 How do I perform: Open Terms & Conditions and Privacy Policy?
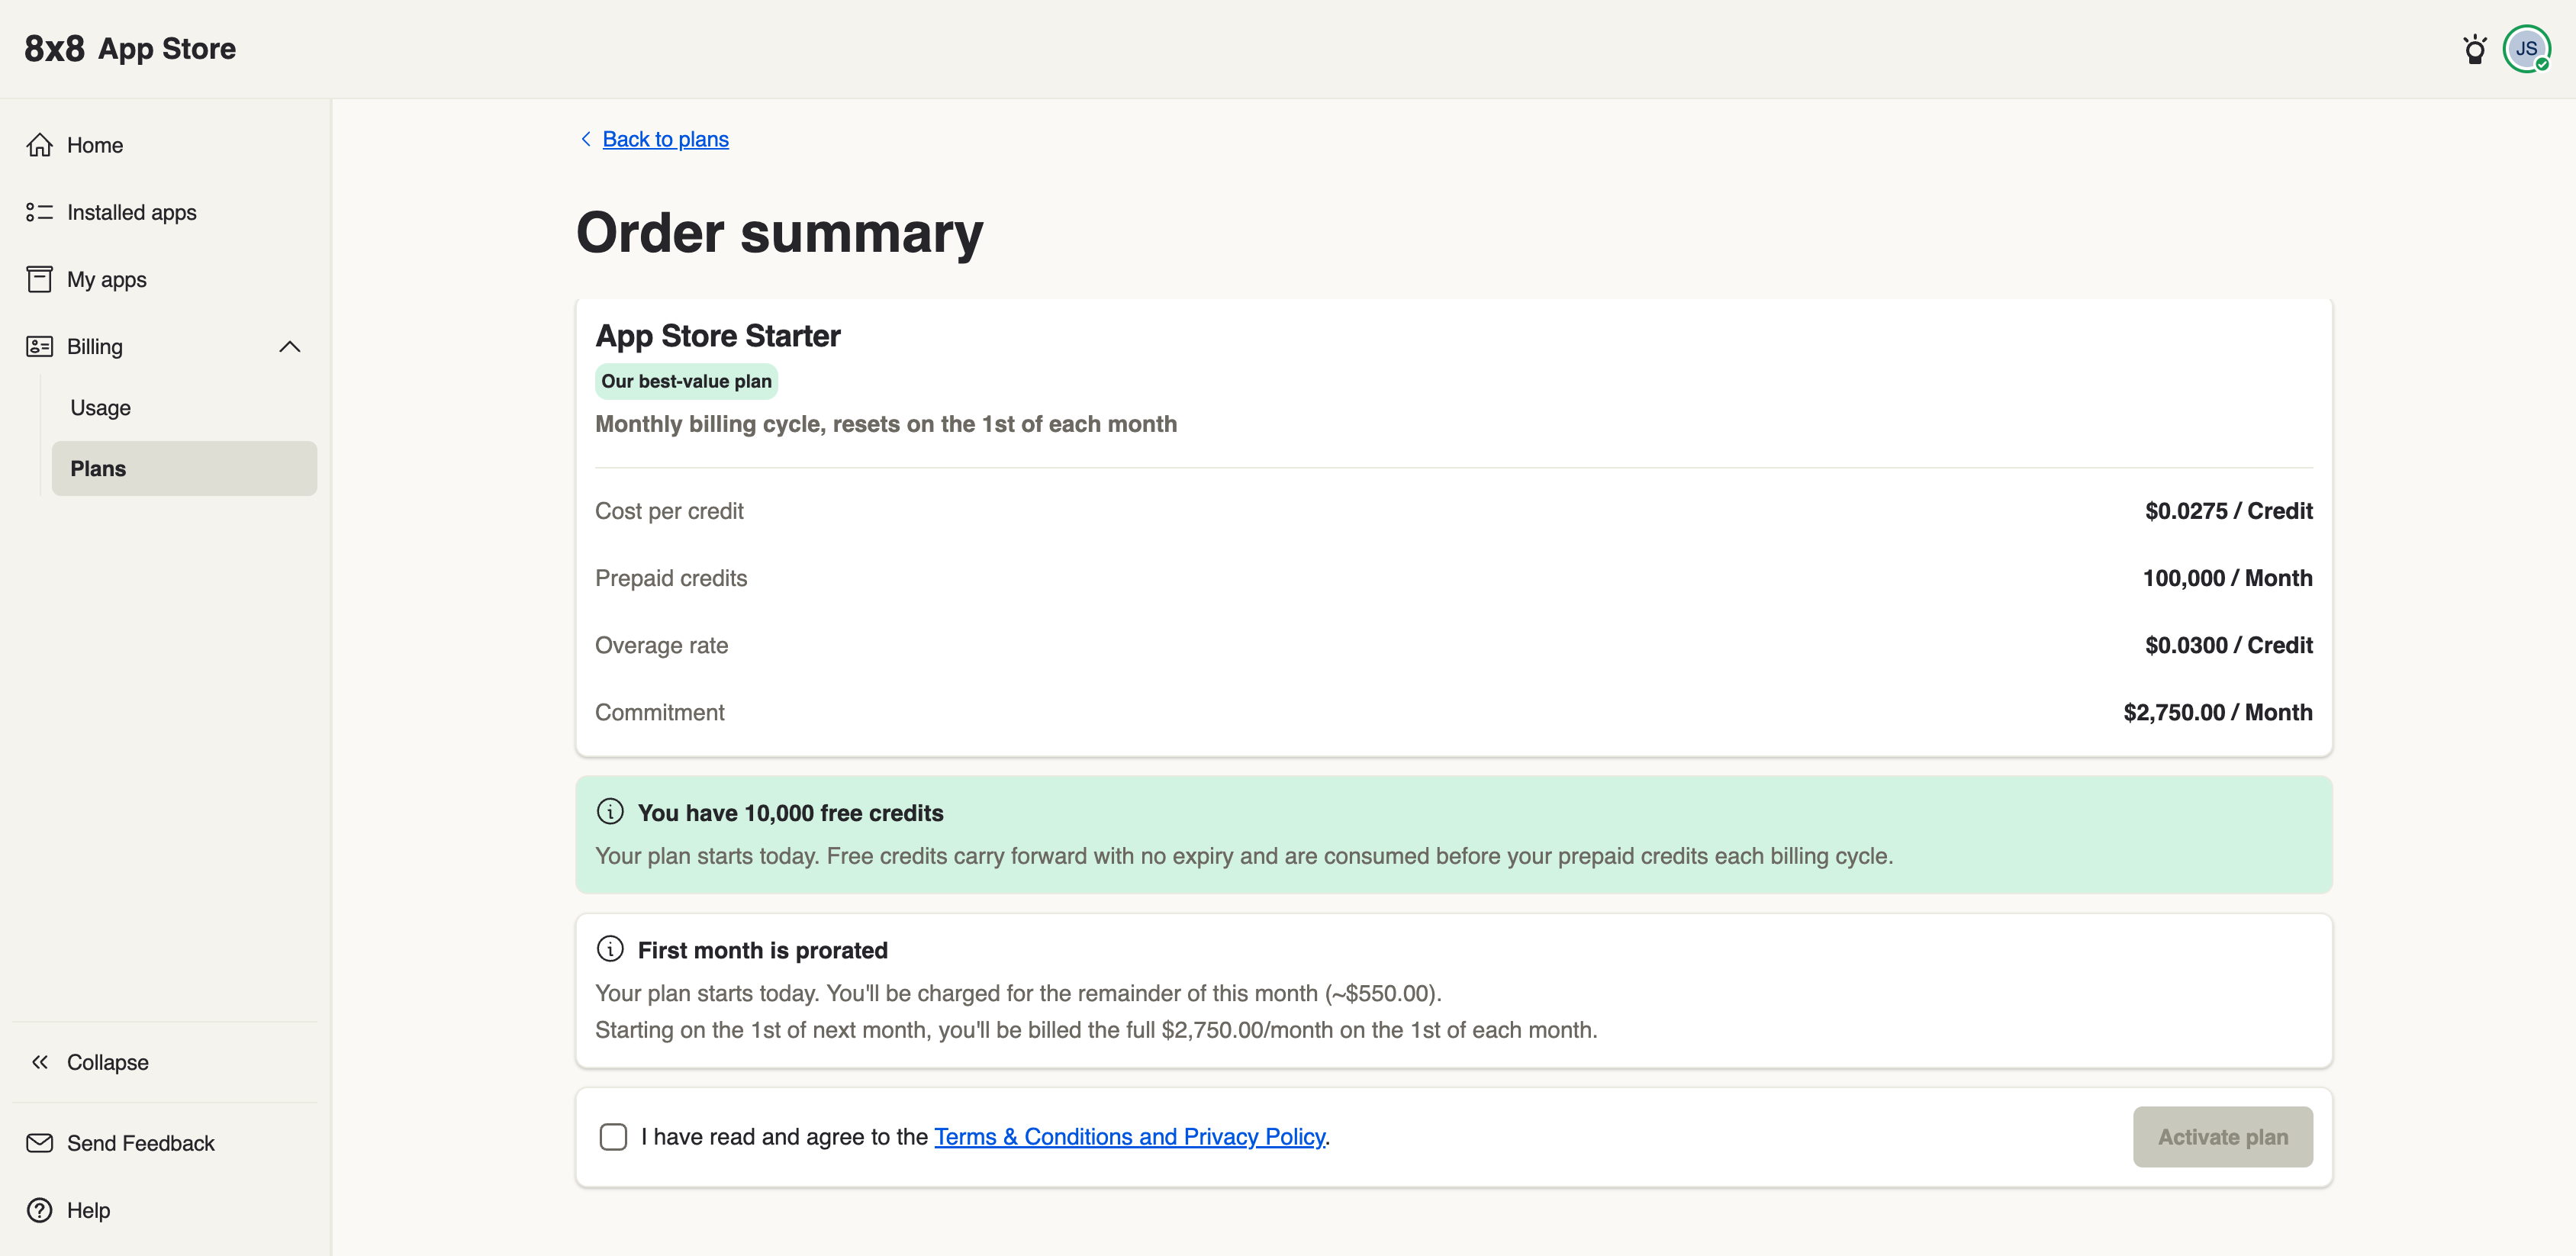pos(1130,1137)
